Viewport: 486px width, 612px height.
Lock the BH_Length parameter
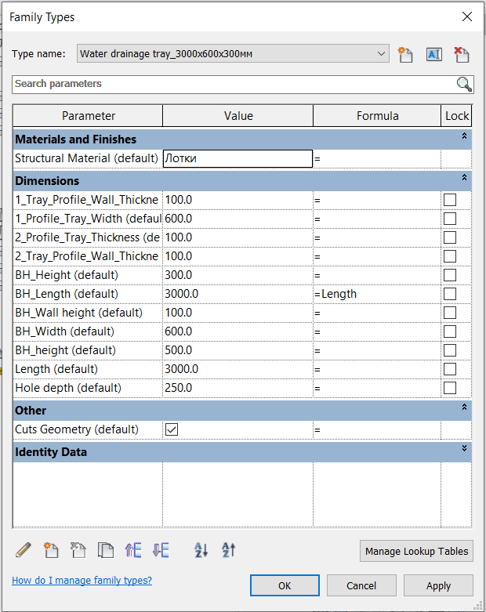(450, 294)
